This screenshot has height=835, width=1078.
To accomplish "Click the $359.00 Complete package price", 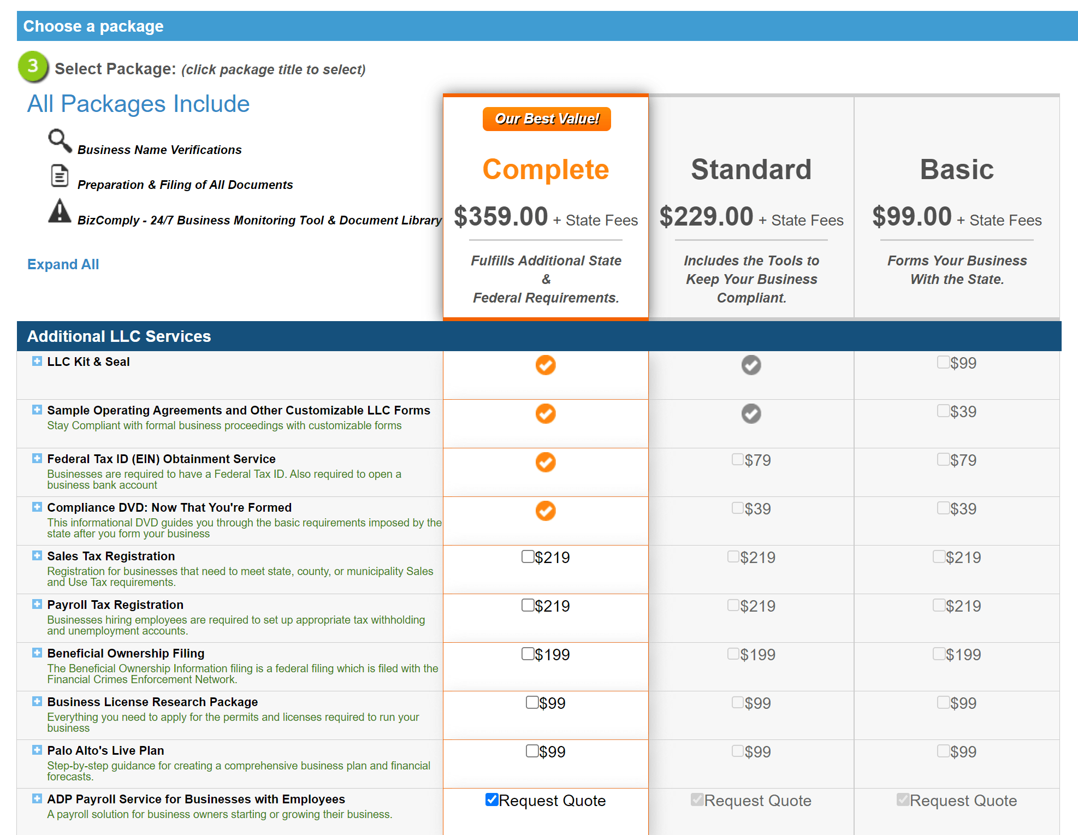I will (501, 216).
